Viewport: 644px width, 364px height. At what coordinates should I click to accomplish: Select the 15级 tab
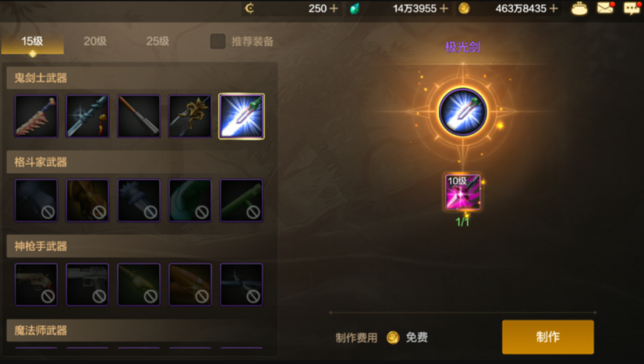[33, 42]
